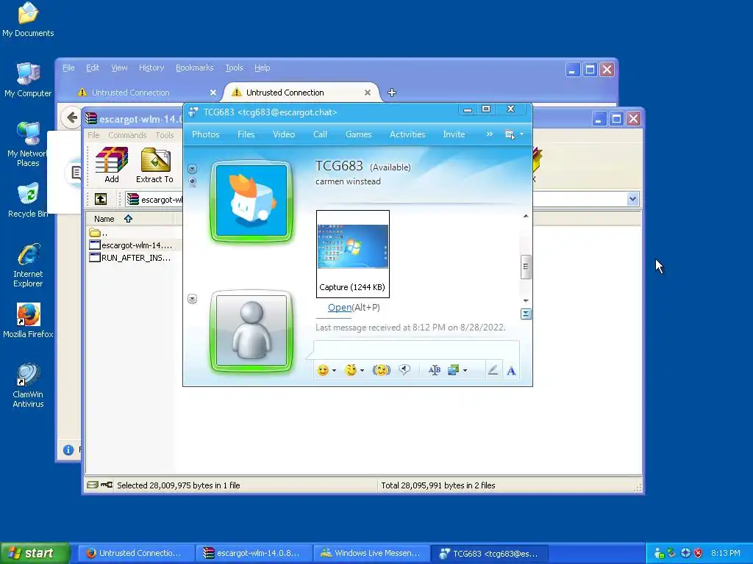The height and width of the screenshot is (564, 753).
Task: Open the WinRAR address bar dropdown
Action: 632,199
